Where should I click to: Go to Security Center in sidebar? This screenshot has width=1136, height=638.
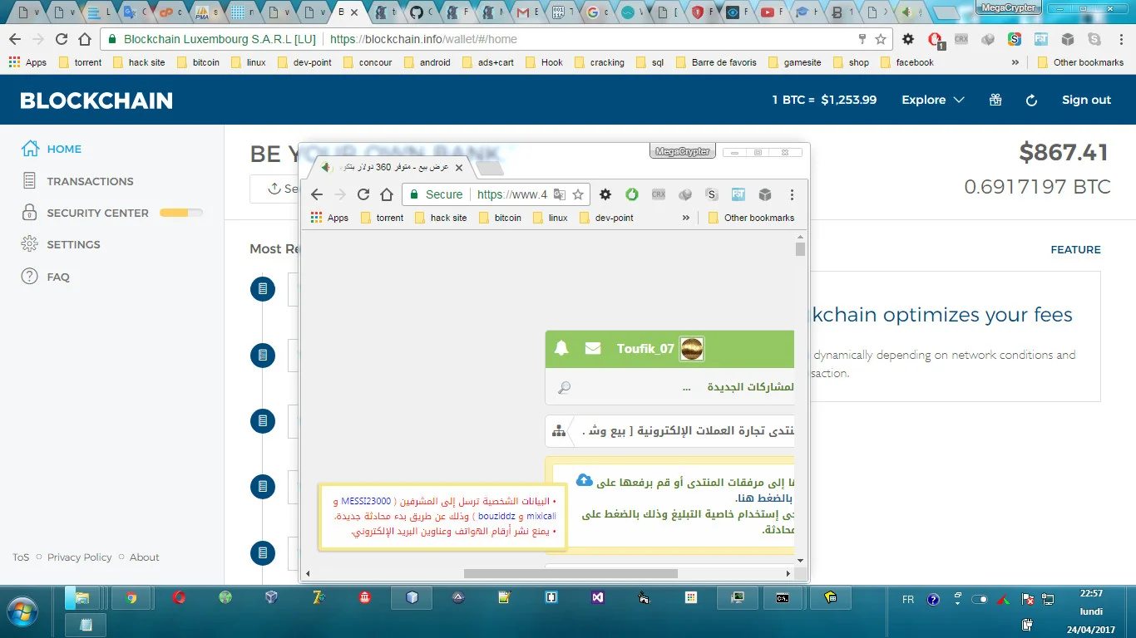pyautogui.click(x=97, y=213)
